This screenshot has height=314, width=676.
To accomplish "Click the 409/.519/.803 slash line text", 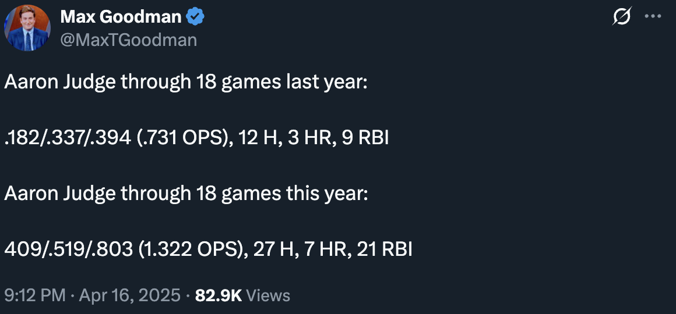I will (69, 249).
